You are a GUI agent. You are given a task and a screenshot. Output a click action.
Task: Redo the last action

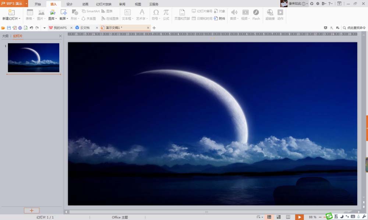coord(37,28)
